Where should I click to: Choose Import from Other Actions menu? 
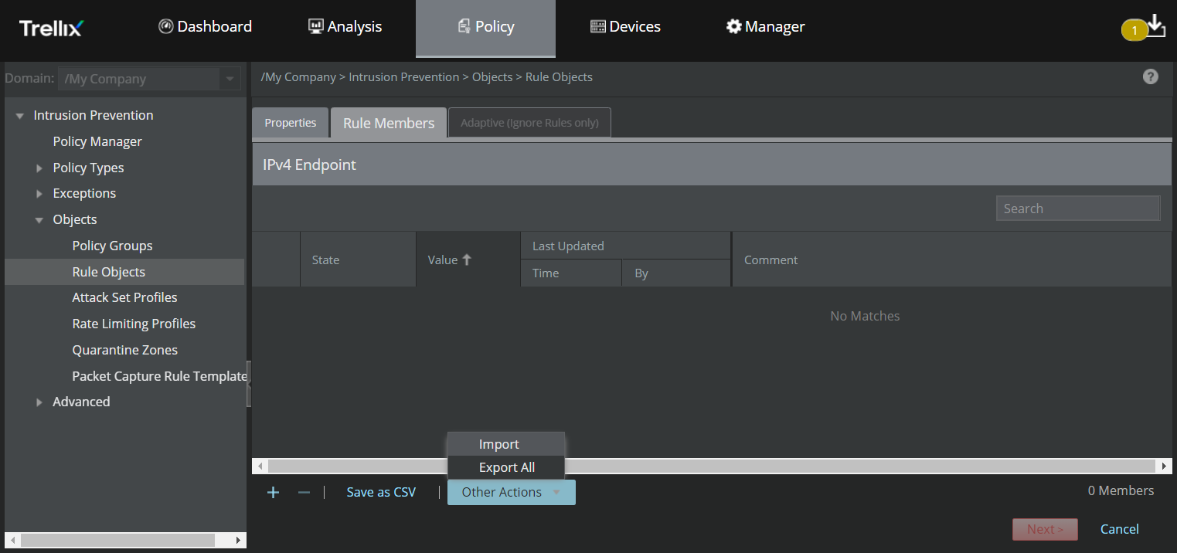506,444
